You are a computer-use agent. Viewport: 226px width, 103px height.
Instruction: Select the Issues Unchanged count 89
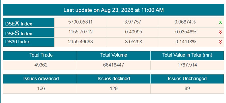187,88
